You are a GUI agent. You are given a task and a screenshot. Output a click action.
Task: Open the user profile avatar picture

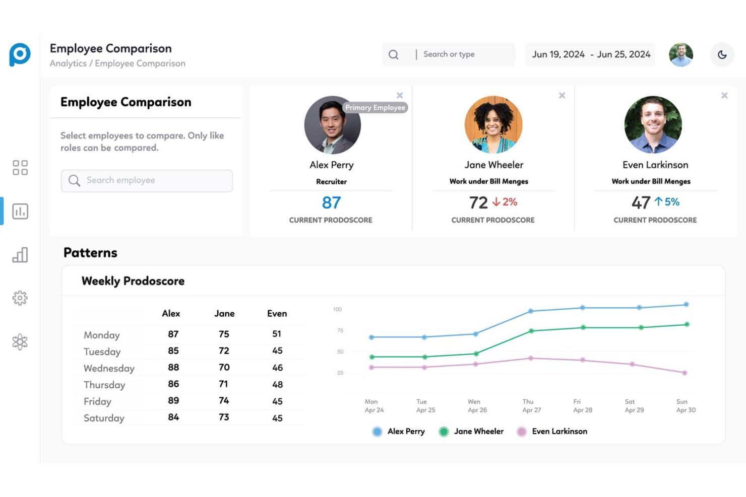pos(681,54)
